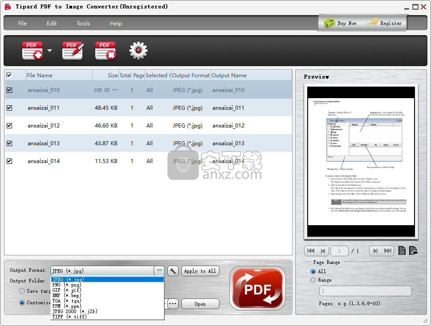
Task: Click the 11.53 KB size cell
Action: [x=106, y=161]
